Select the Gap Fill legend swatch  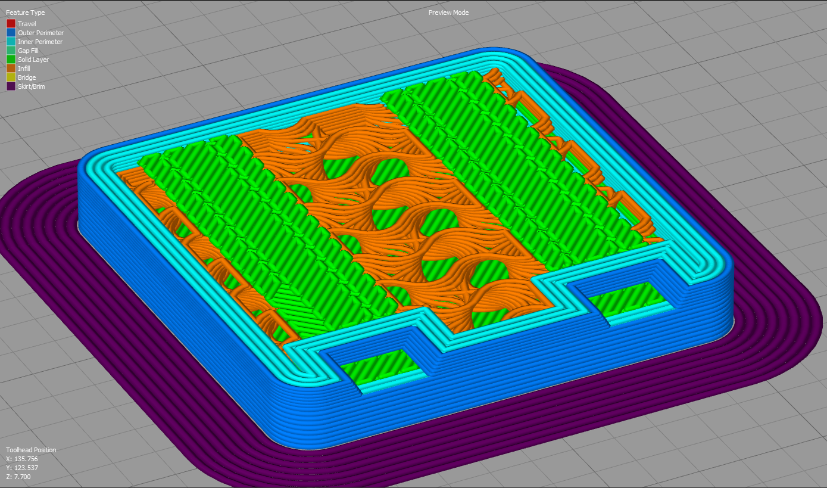(11, 51)
